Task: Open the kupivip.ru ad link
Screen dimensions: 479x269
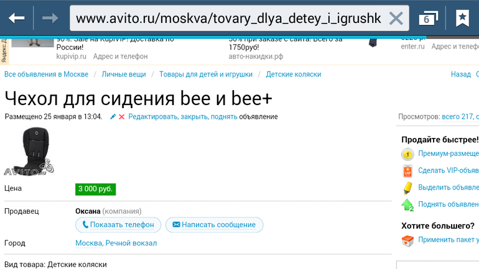Action: [x=71, y=57]
